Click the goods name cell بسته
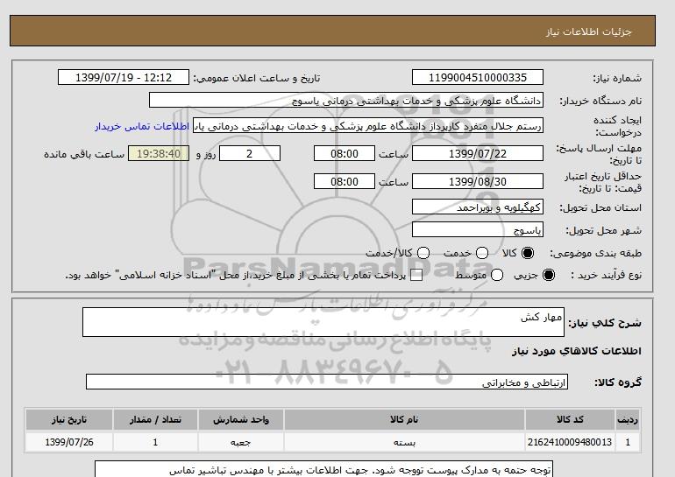Screen dimensions: 675x477 tap(404, 442)
